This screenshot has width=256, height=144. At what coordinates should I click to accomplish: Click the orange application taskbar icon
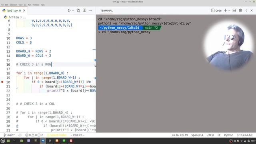tap(57, 141)
